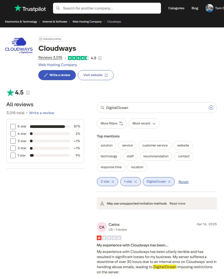Viewport: 224px width, 279px height.
Task: Click the search magnifier icon
Action: (x=58, y=8)
